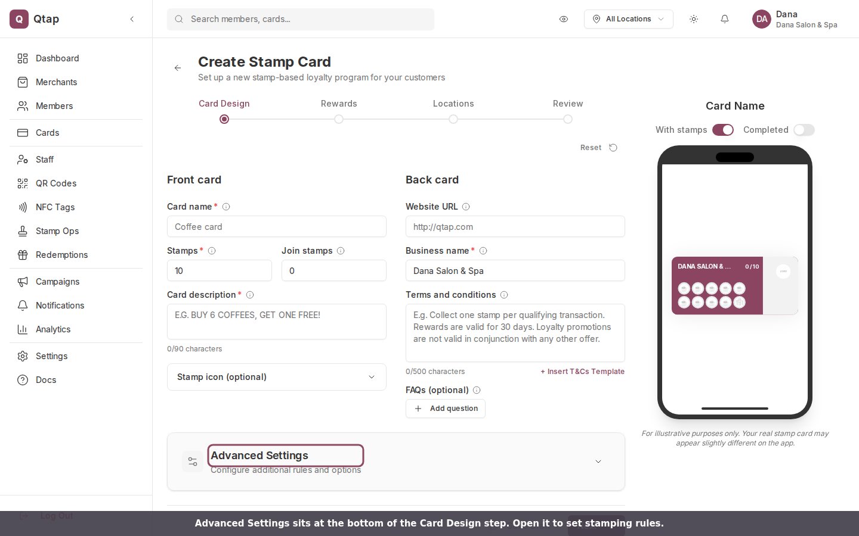Viewport: 859px width, 536px height.
Task: Jump to the Review step
Action: (568, 104)
